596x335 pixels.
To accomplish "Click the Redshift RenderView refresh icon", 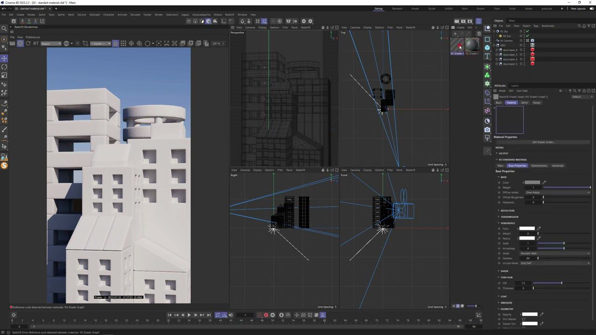I will 28,43.
